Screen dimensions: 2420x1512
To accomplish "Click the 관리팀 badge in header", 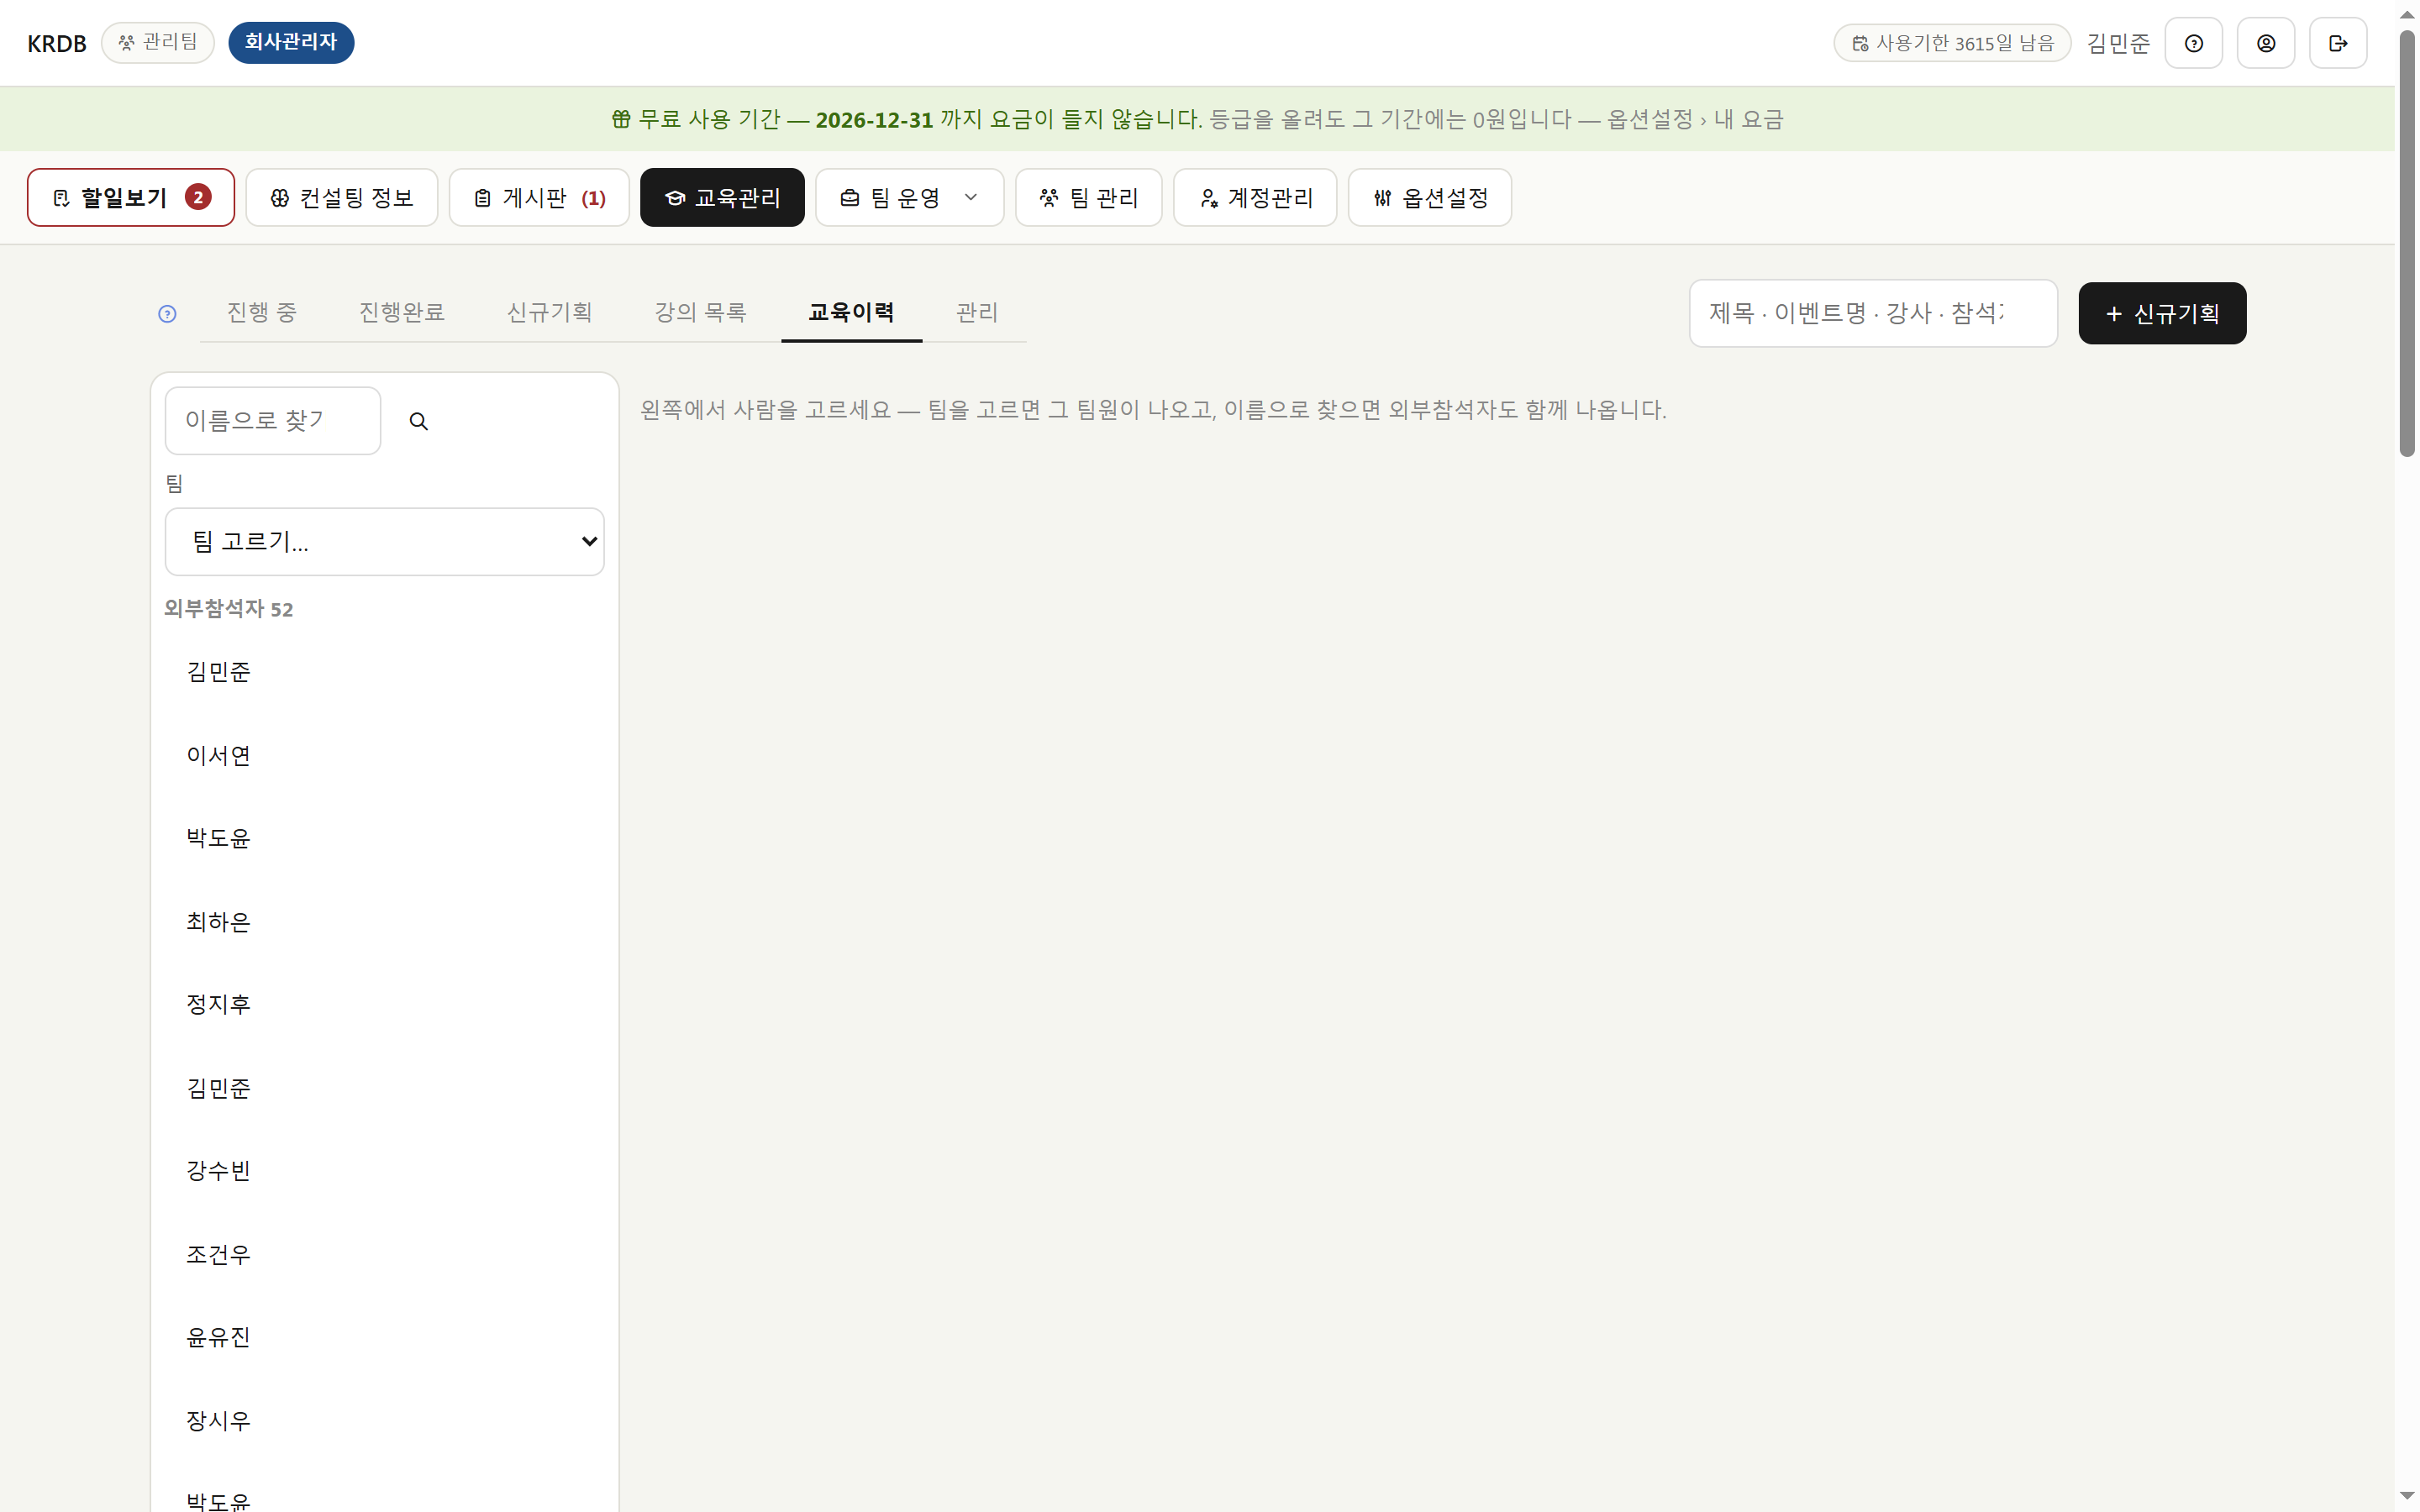I will [x=158, y=42].
